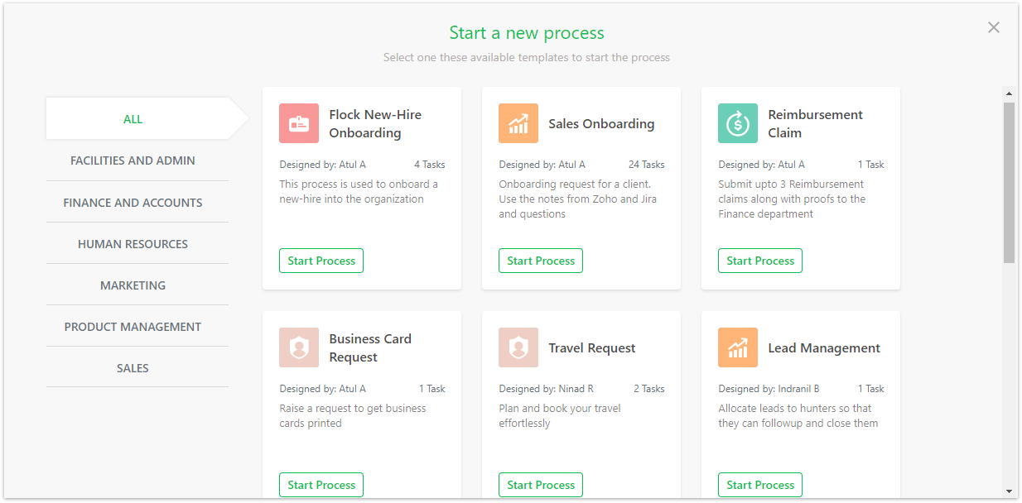
Task: Click the Submit upto 3 Reimbursement description
Action: tap(792, 199)
